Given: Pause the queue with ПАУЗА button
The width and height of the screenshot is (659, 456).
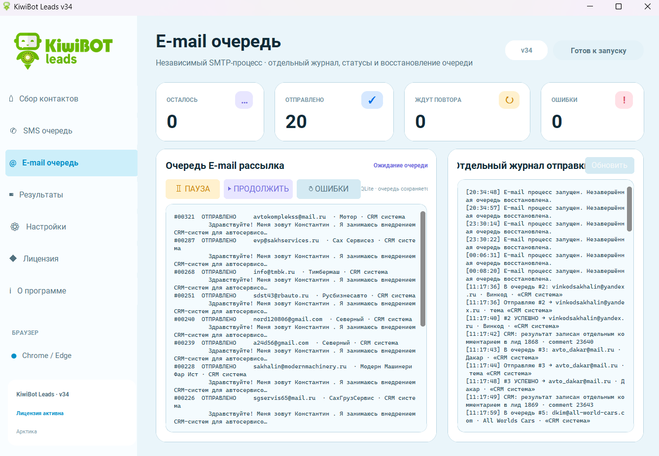Looking at the screenshot, I should pyautogui.click(x=193, y=189).
